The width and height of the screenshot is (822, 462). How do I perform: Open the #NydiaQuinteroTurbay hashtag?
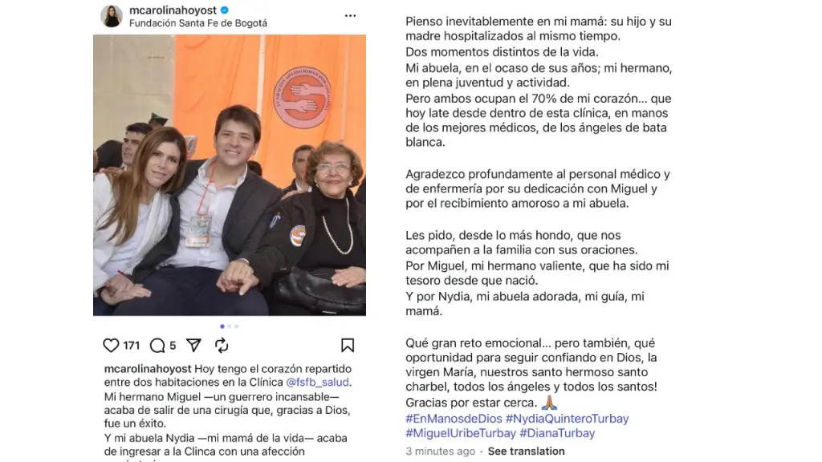pyautogui.click(x=567, y=419)
